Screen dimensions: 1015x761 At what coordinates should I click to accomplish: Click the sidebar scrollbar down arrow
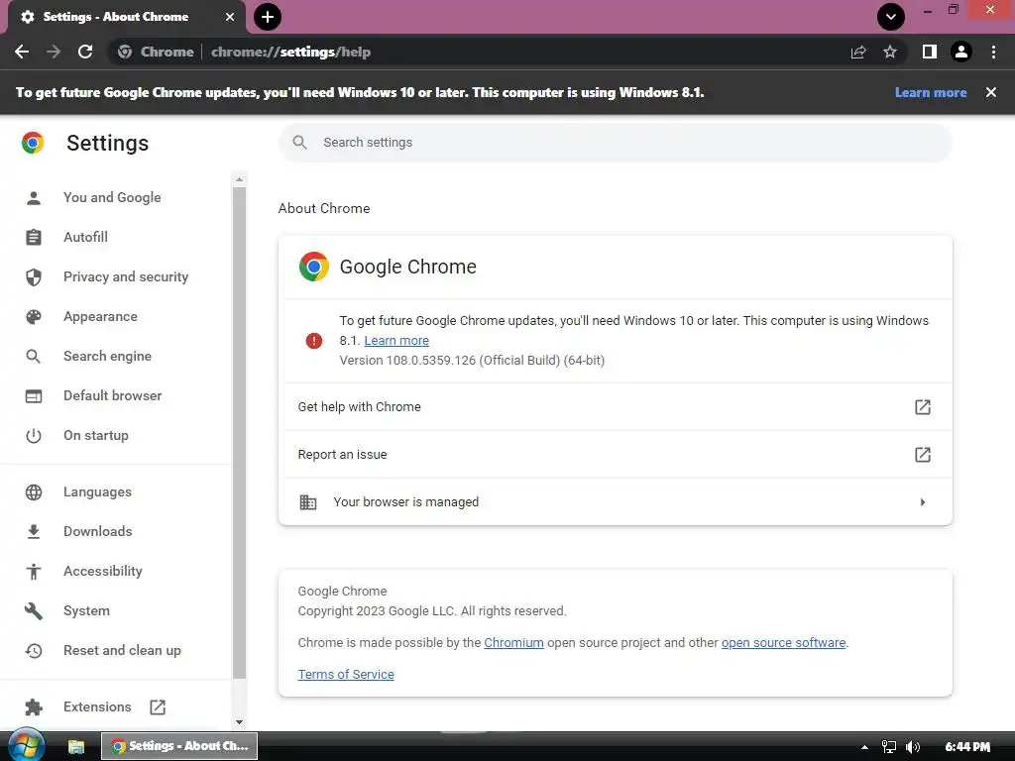pos(240,722)
